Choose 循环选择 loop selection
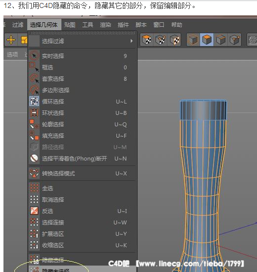257x272 pixels. pyautogui.click(x=82, y=102)
